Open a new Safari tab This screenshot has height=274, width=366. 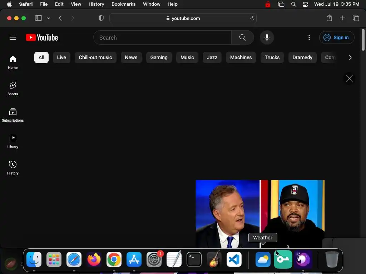[x=342, y=18]
